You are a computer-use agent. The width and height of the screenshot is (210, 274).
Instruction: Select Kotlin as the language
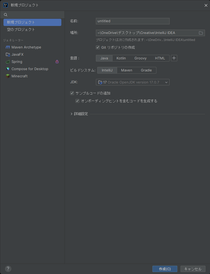point(121,58)
